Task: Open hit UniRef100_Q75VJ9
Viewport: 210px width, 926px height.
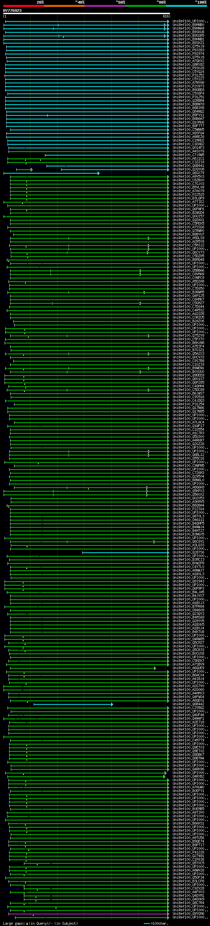Action: pyautogui.click(x=188, y=46)
